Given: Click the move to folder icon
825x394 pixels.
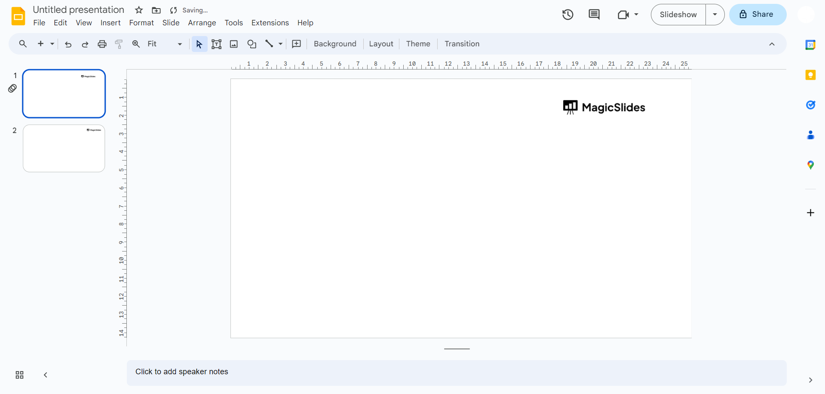Looking at the screenshot, I should (156, 10).
